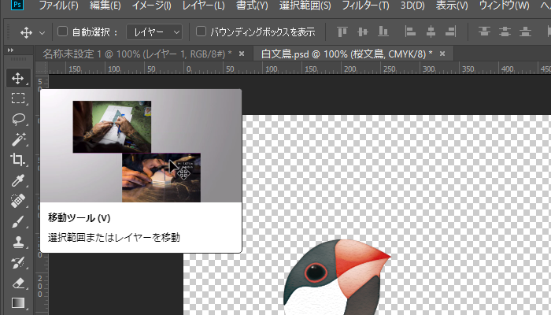This screenshot has width=551, height=315.
Task: Click horizontal ruler at the 200 mark
Action: pos(349,69)
